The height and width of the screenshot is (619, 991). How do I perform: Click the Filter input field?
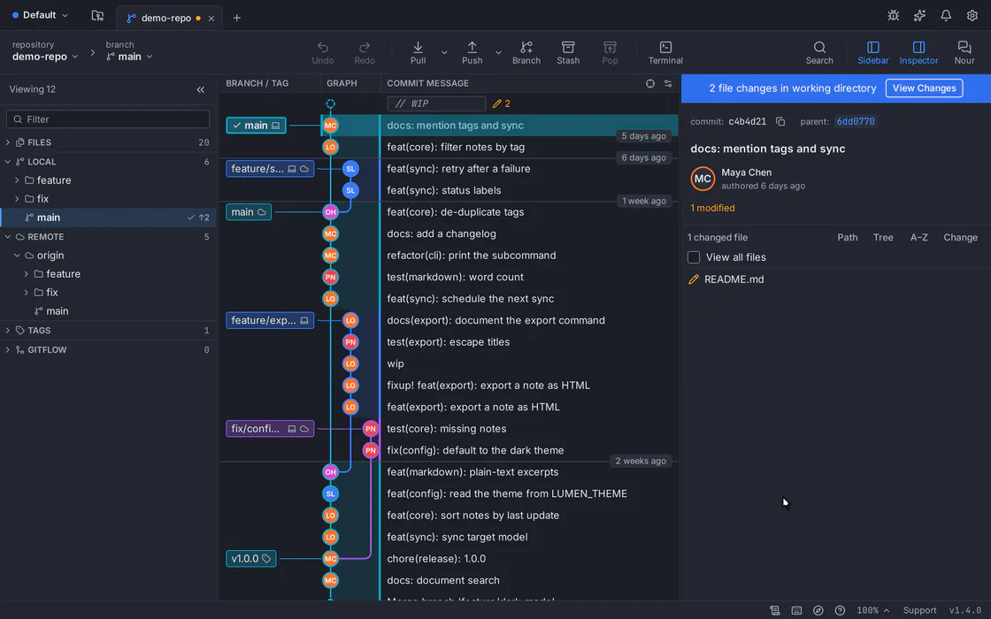click(x=108, y=118)
